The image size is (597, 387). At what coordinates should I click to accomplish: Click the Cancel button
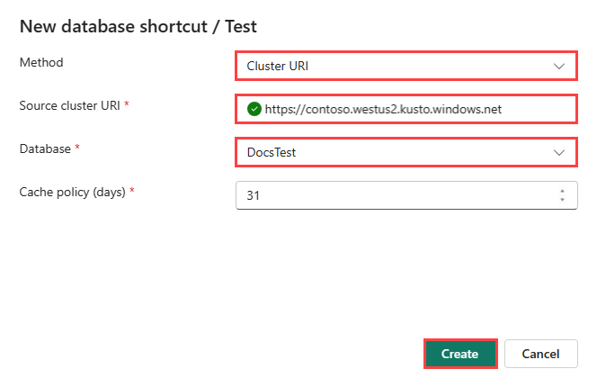pyautogui.click(x=540, y=354)
